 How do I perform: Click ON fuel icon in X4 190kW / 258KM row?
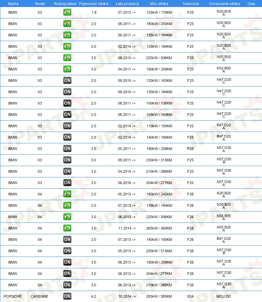(x=67, y=262)
